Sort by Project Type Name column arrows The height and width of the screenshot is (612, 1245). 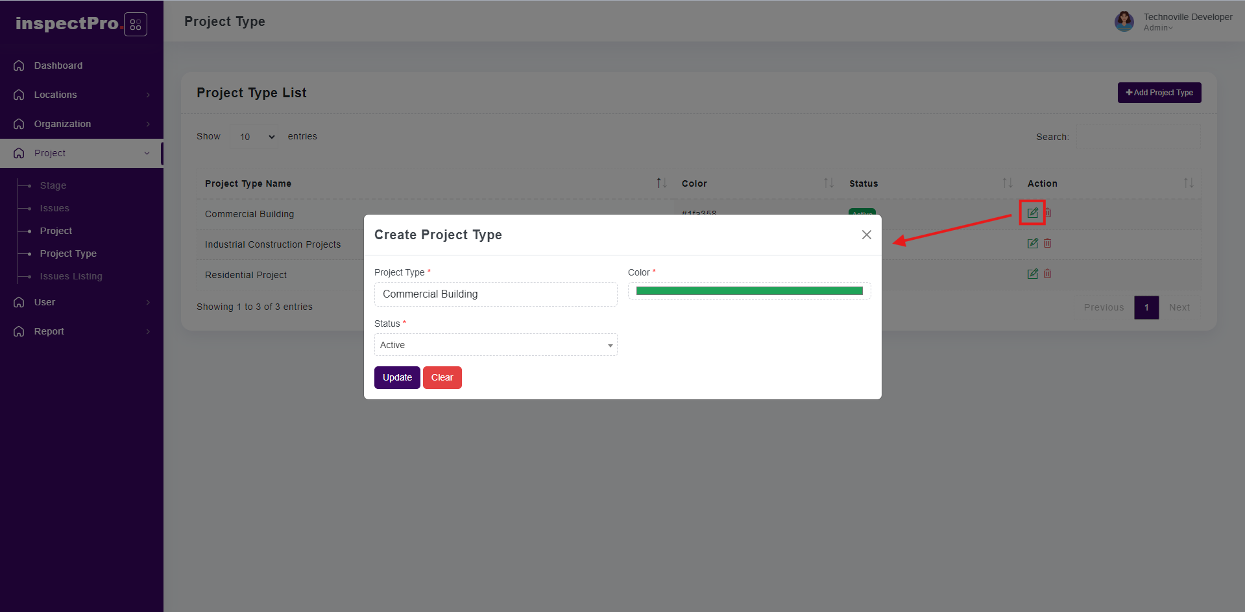click(x=660, y=183)
